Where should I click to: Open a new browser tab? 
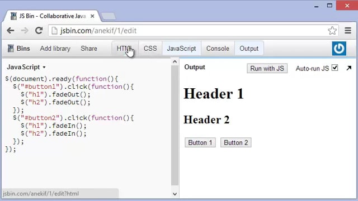pyautogui.click(x=109, y=16)
